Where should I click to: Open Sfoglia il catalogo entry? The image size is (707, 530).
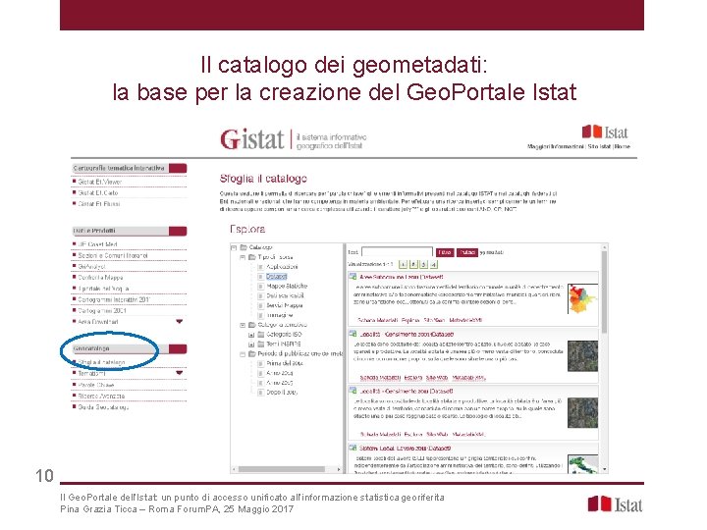coord(101,362)
